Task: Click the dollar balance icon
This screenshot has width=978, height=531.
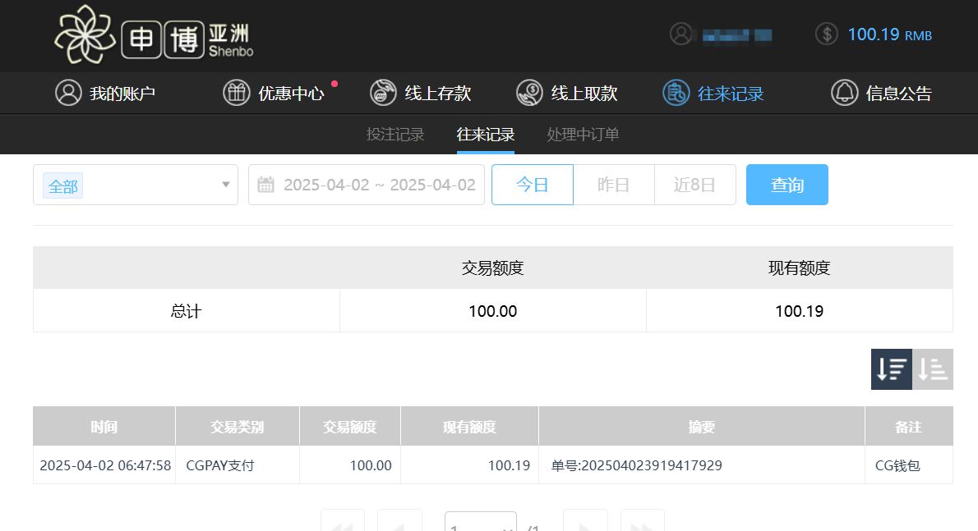Action: (826, 34)
